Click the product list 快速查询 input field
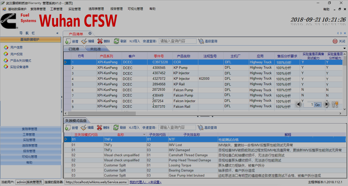 tap(178, 41)
